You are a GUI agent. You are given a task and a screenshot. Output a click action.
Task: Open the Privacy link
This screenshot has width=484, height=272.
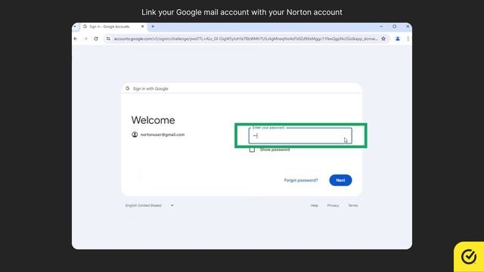click(x=333, y=206)
